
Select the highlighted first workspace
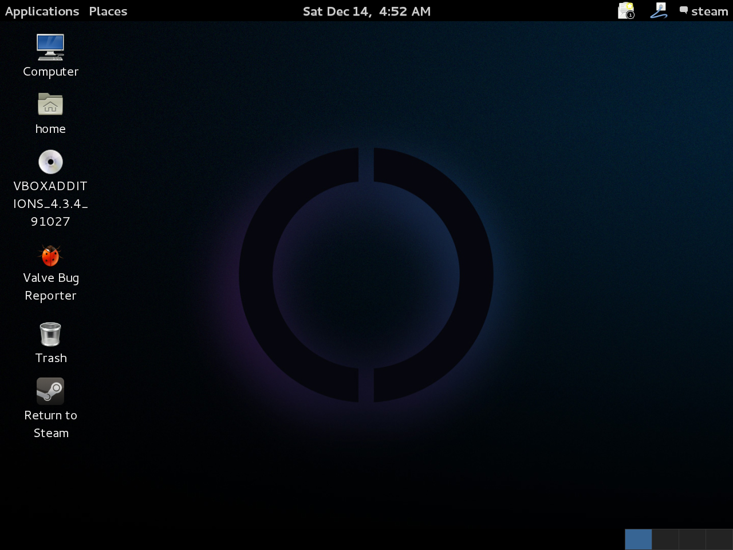coord(637,539)
